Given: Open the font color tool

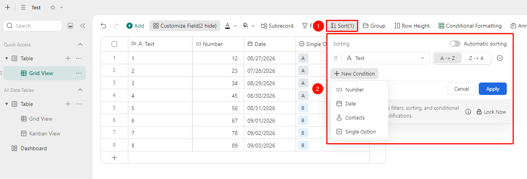Looking at the screenshot, I should 228,26.
